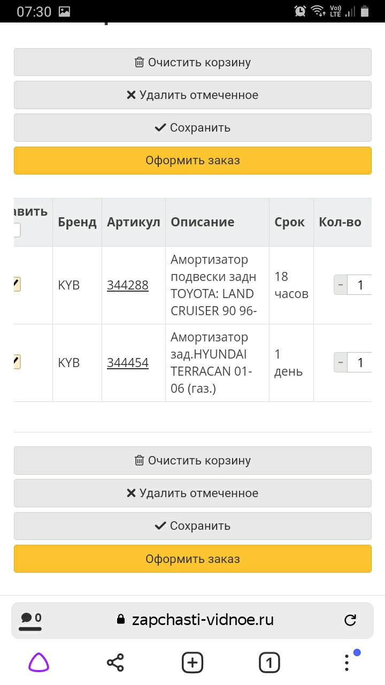Open the article link 344288
This screenshot has width=385, height=685.
128,285
